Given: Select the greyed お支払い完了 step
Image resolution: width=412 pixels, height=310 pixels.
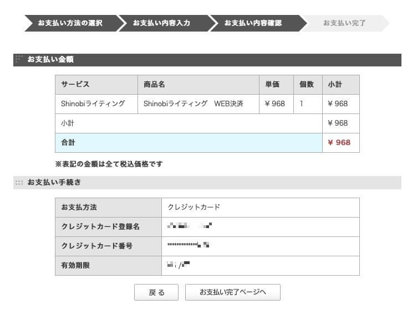Looking at the screenshot, I should point(344,23).
